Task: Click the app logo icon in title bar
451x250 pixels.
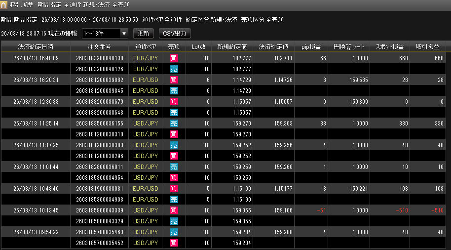Action: (x=4, y=5)
